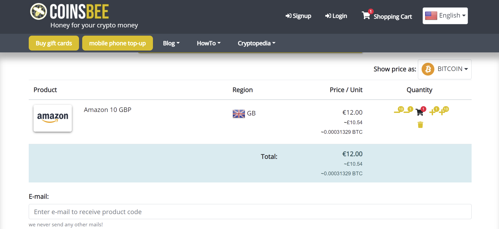This screenshot has width=499, height=229.
Task: Expand the Cryptopedia menu
Action: [x=256, y=43]
